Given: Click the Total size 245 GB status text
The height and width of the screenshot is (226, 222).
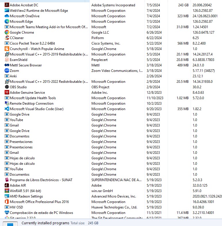Looking at the screenshot, I should 85,223.
